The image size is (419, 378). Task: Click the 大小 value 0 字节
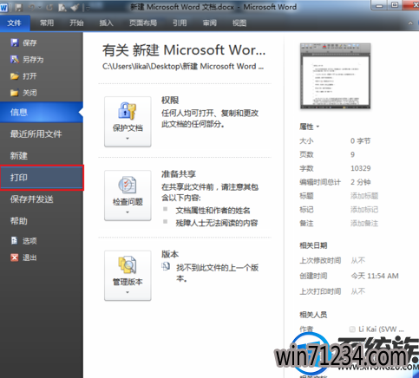tap(361, 141)
